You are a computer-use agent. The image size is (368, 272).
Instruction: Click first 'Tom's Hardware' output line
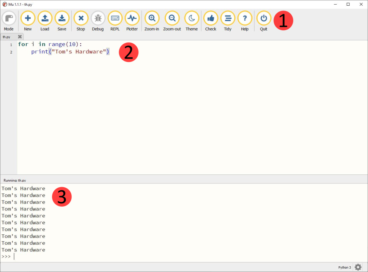tap(23, 188)
